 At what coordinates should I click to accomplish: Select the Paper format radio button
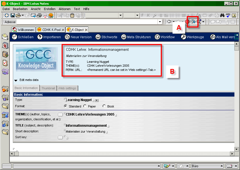[x=85, y=106]
